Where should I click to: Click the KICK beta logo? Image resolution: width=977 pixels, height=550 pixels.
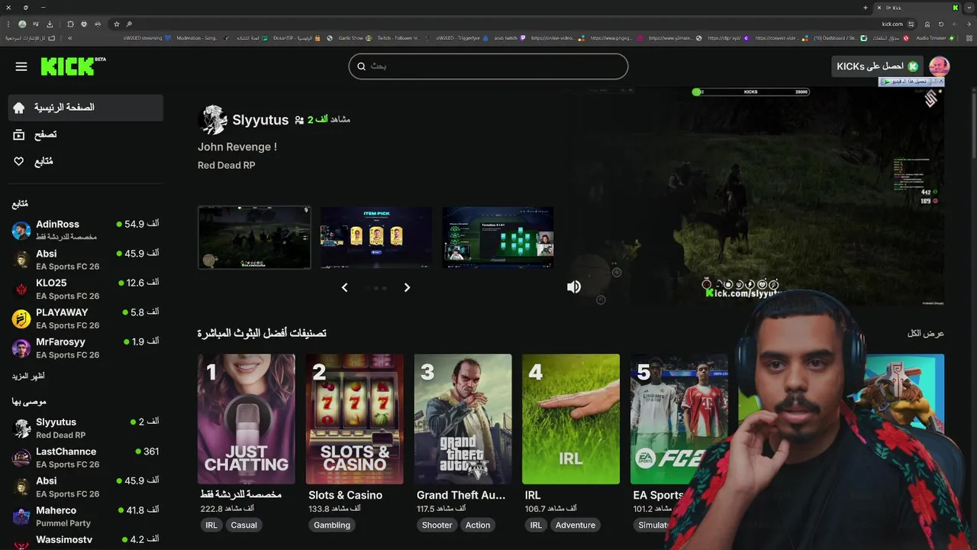[73, 66]
